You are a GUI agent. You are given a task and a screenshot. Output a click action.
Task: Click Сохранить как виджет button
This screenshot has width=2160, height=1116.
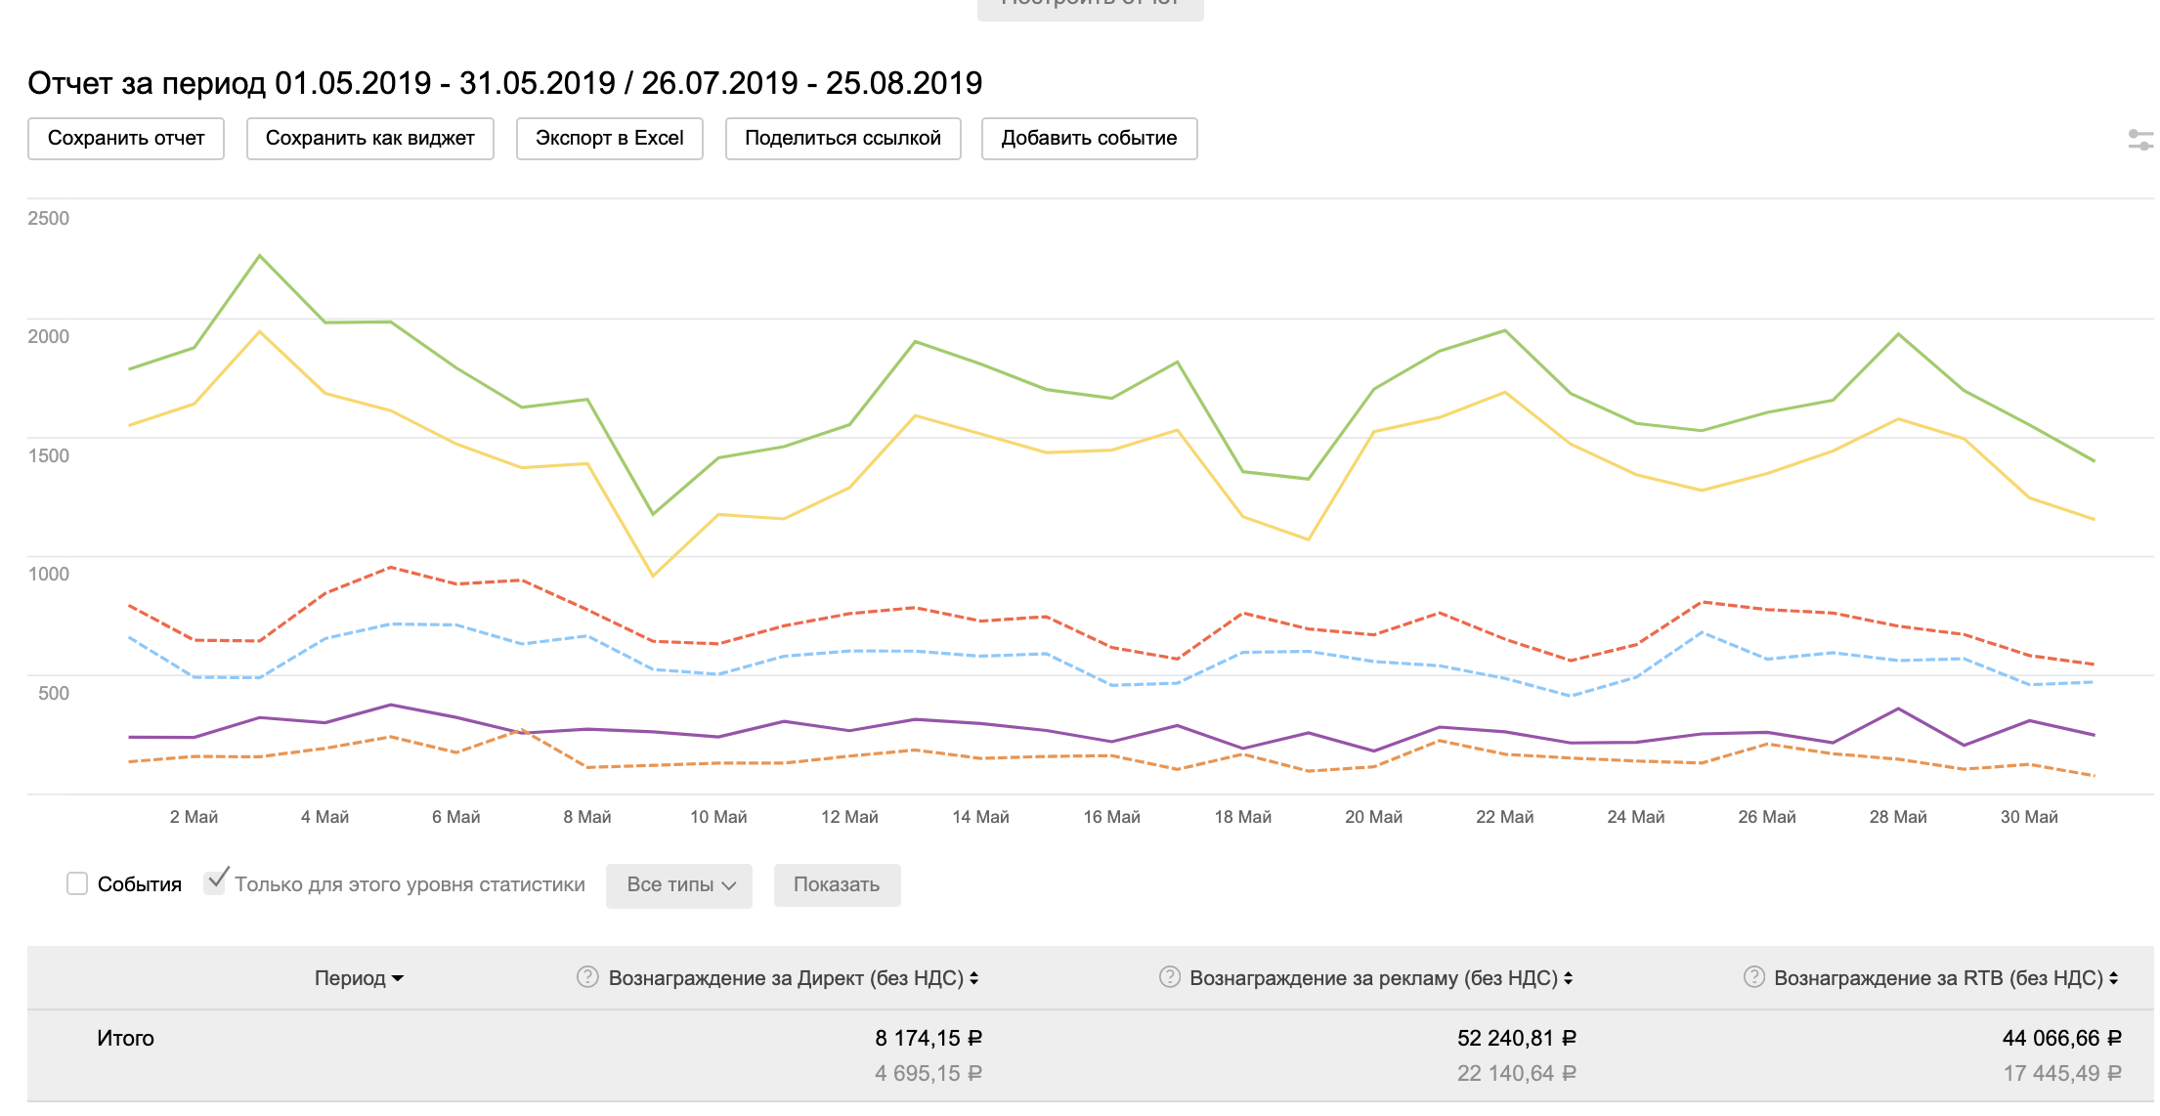point(369,139)
